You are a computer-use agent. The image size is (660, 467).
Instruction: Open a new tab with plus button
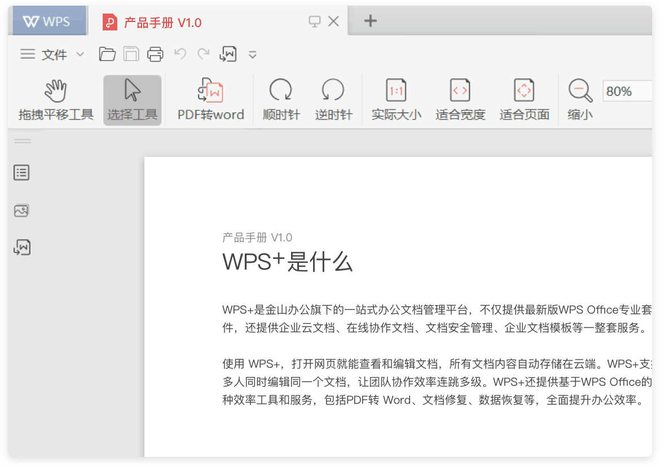(x=370, y=21)
